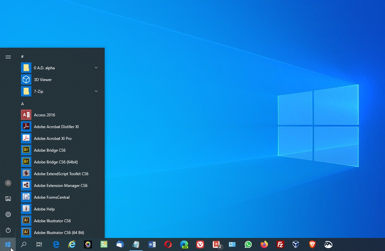Open Firefox from the taskbar
The width and height of the screenshot is (385, 251).
pyautogui.click(x=264, y=244)
